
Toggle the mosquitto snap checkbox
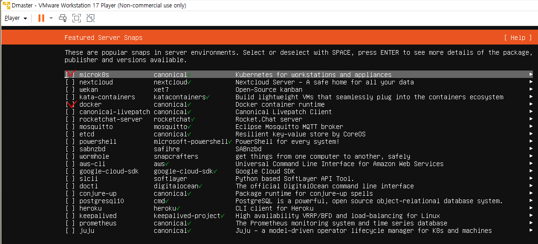click(70, 127)
